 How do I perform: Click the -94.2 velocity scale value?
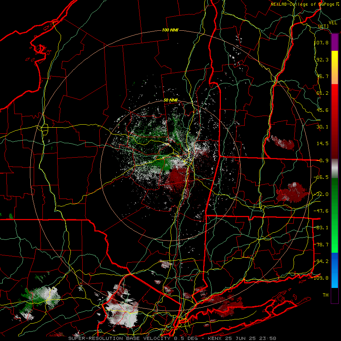(x=321, y=261)
